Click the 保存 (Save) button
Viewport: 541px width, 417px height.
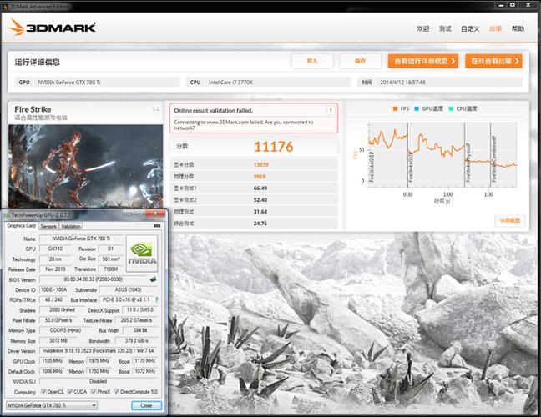click(x=360, y=61)
